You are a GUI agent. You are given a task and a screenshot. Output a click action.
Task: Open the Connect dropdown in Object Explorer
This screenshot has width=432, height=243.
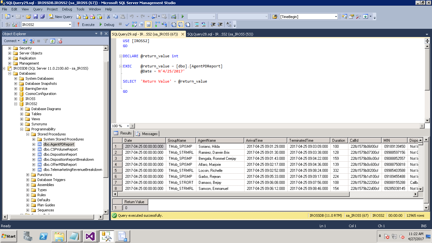click(x=12, y=41)
